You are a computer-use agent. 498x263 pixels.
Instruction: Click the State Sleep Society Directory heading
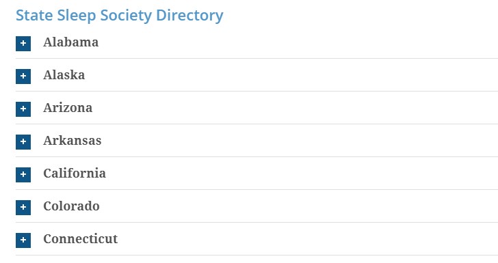120,16
